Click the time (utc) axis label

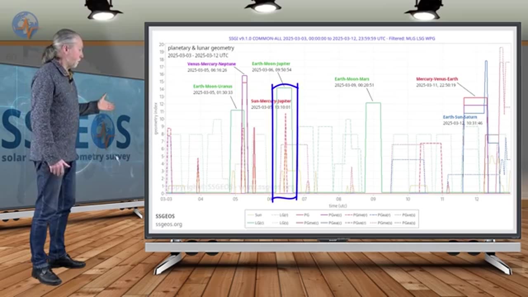point(338,205)
